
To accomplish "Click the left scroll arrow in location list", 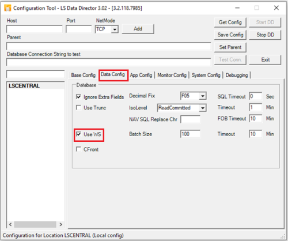I will tap(10, 224).
